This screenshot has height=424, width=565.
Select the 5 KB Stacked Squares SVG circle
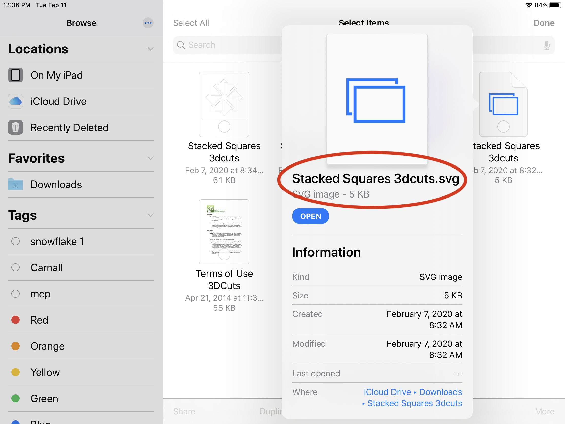pos(503,127)
